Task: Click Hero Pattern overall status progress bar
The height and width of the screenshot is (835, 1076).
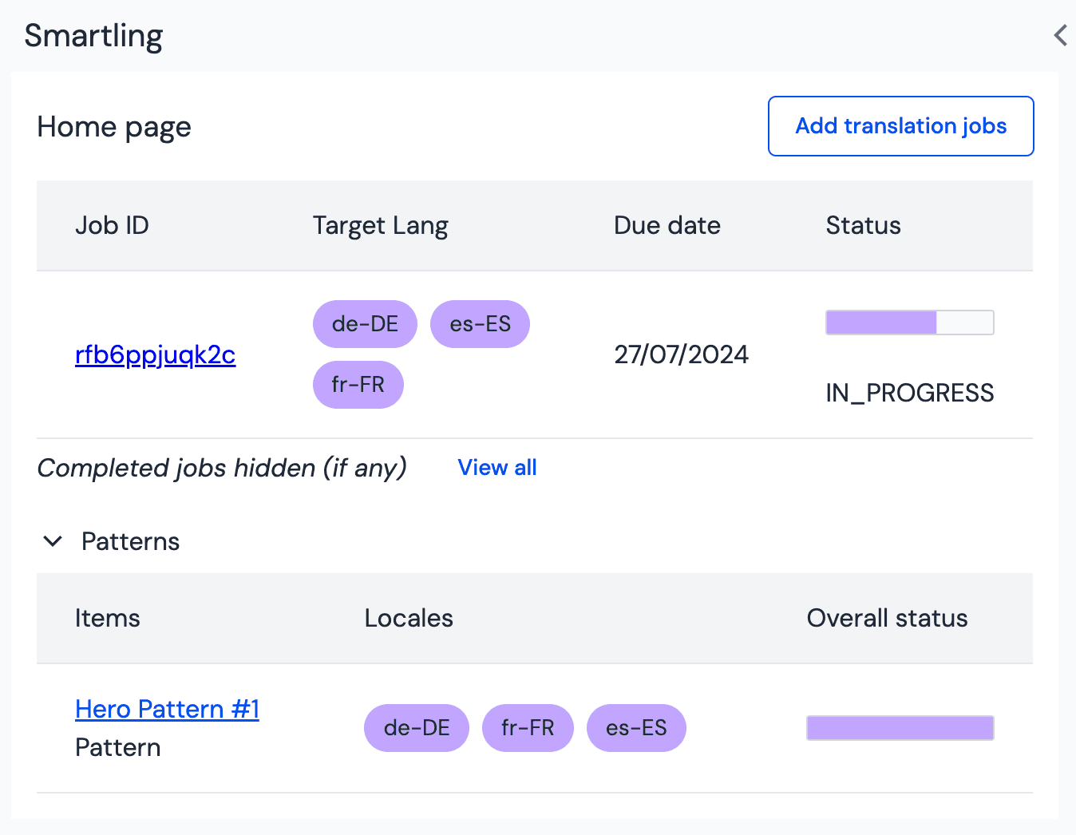Action: (900, 728)
